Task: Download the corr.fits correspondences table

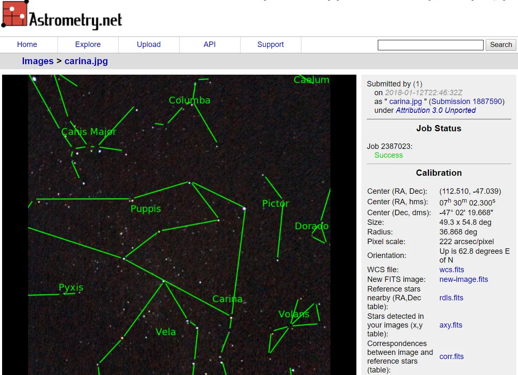Action: pos(452,357)
